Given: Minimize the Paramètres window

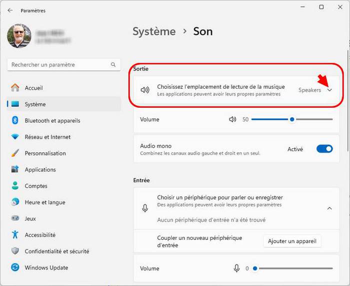Looking at the screenshot, I should (x=302, y=7).
